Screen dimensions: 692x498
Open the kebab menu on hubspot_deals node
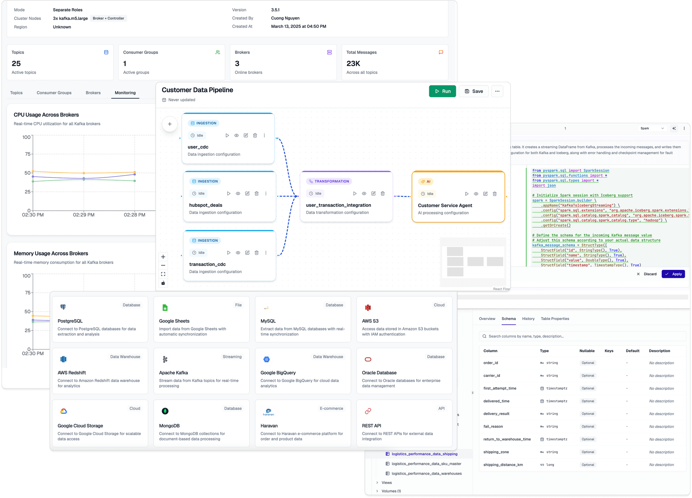click(x=266, y=194)
